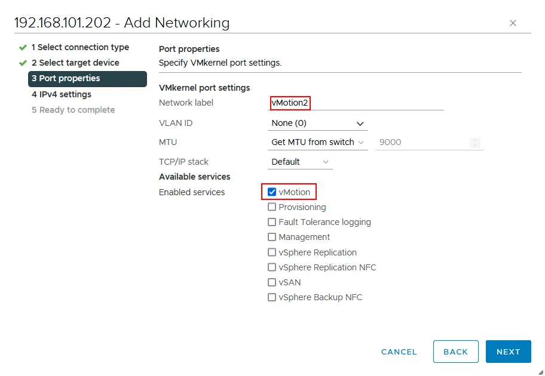The height and width of the screenshot is (376, 545).
Task: Enable the Provisioning service
Action: coord(272,207)
